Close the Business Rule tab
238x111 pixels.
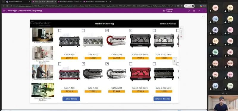pyautogui.click(x=106, y=2)
